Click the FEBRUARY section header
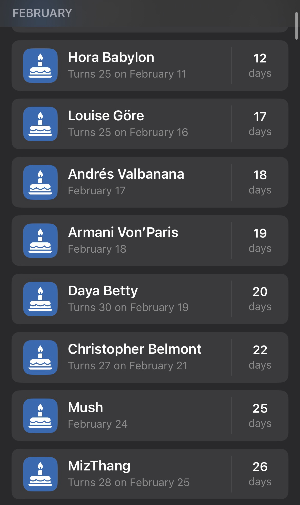Screen dimensions: 300x505 [42, 13]
